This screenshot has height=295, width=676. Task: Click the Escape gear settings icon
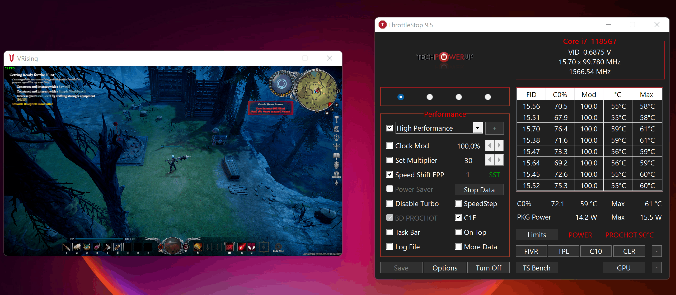click(x=336, y=174)
